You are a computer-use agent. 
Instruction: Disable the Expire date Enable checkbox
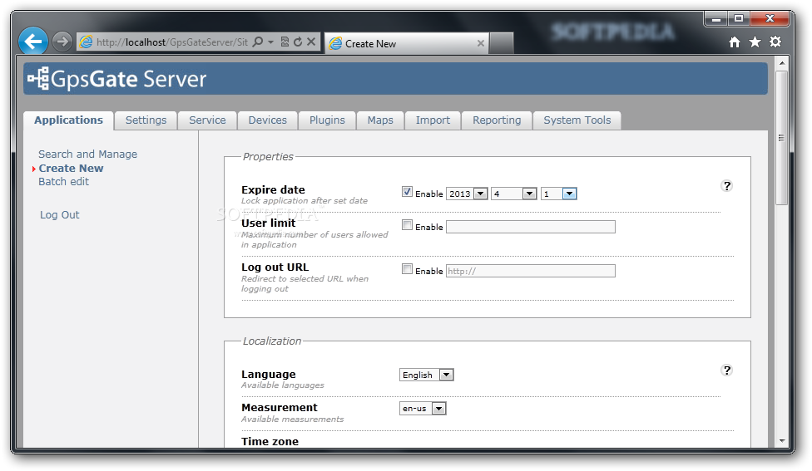pyautogui.click(x=407, y=192)
